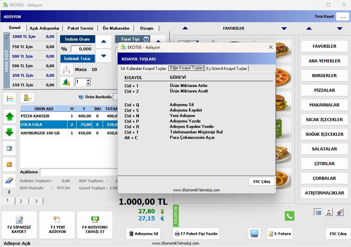The image size is (351, 247).
Task: Click the up arrow left of FAVORİLER heading
Action: 185,28
